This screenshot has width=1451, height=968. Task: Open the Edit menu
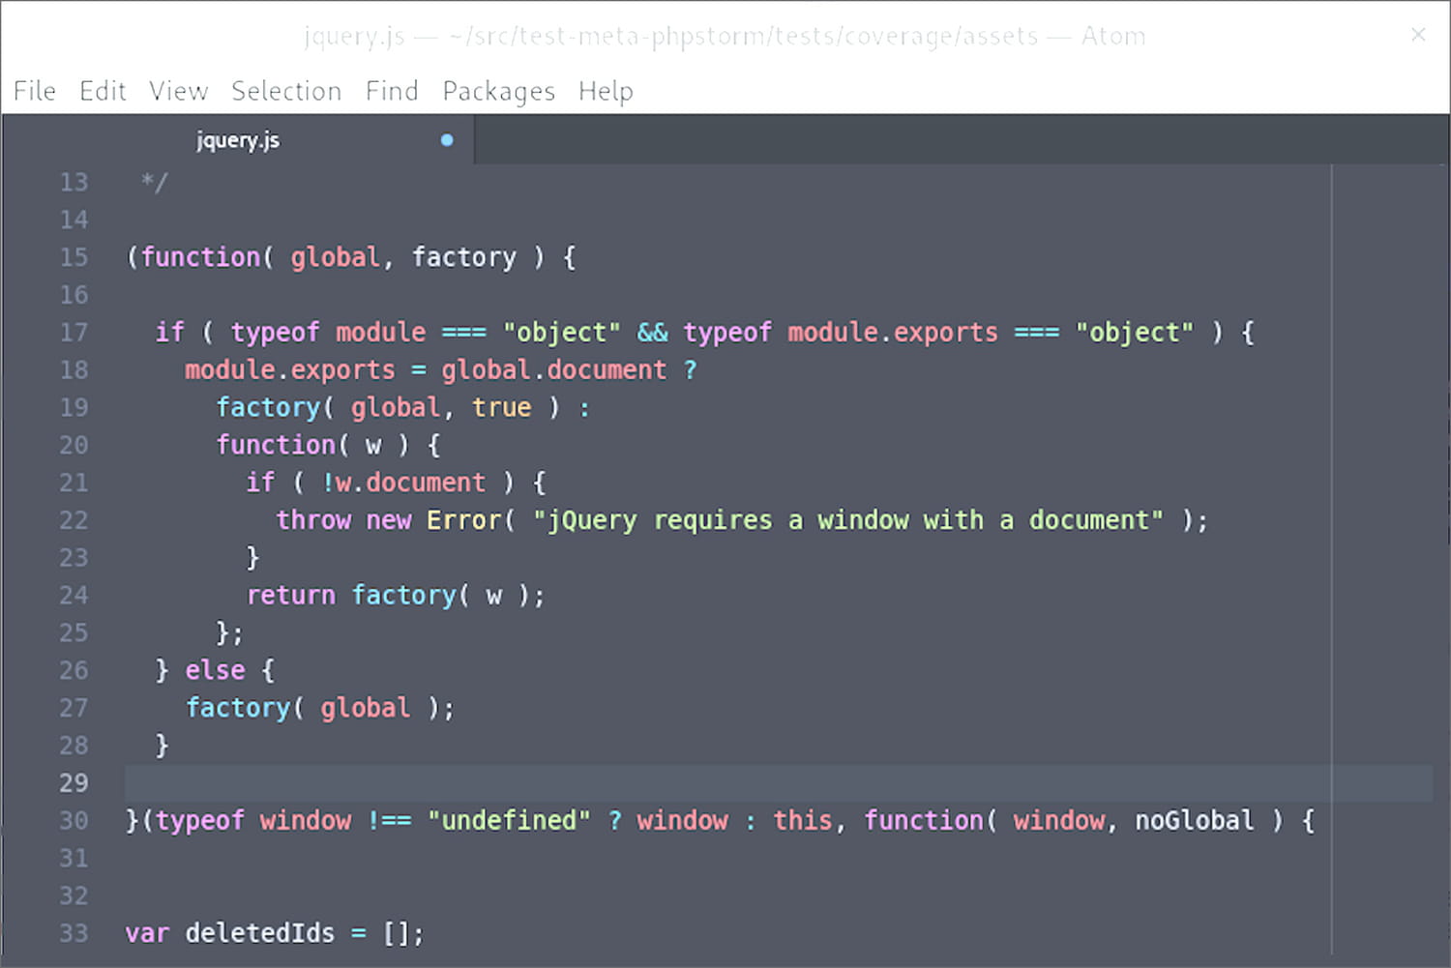102,90
